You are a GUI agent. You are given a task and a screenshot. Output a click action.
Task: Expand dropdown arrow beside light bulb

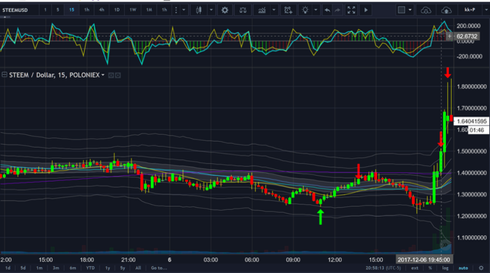tap(316, 10)
